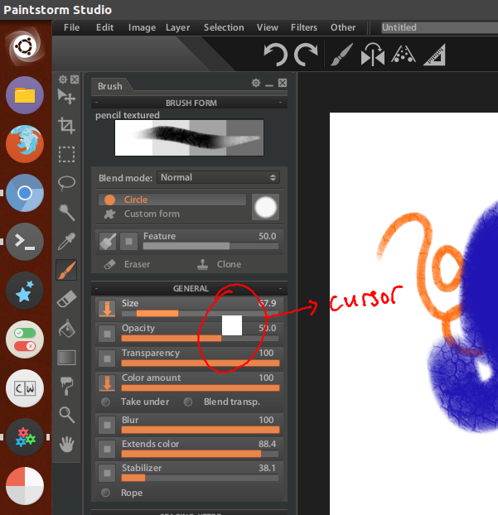Image resolution: width=498 pixels, height=515 pixels.
Task: Open the Edit menu
Action: click(104, 27)
